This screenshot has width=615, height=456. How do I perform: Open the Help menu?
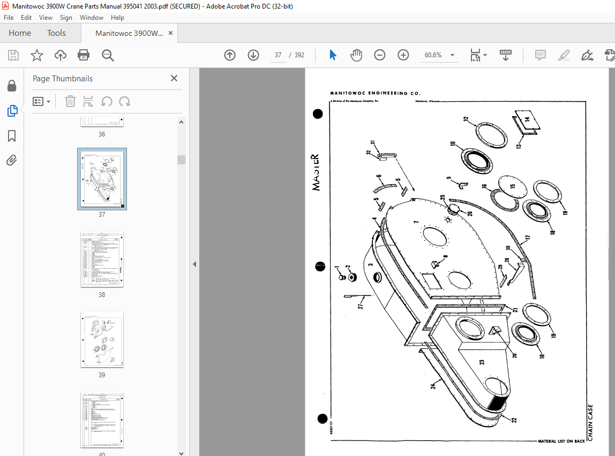tap(117, 18)
